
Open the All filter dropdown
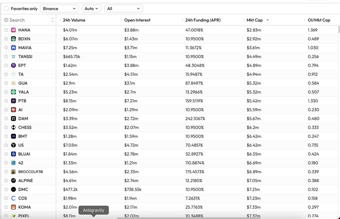tap(123, 8)
